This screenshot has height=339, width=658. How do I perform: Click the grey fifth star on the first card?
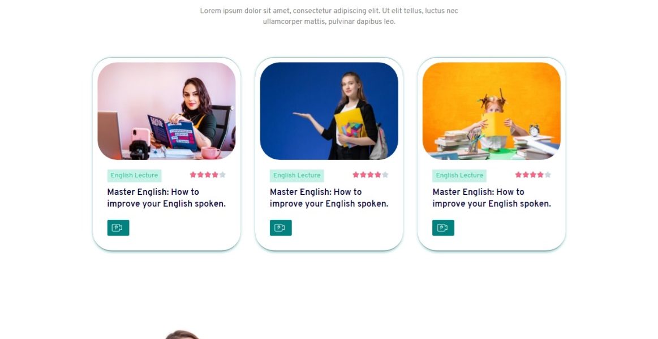pyautogui.click(x=222, y=175)
